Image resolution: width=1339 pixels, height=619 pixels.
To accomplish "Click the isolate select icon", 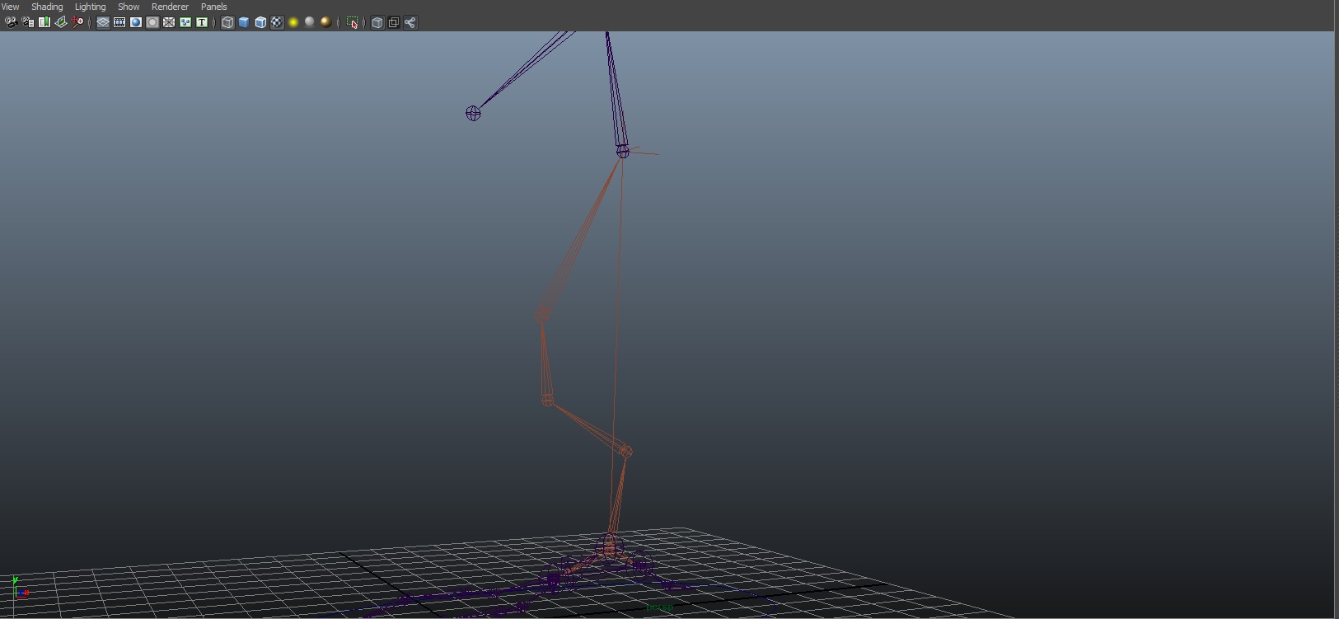I will (353, 22).
